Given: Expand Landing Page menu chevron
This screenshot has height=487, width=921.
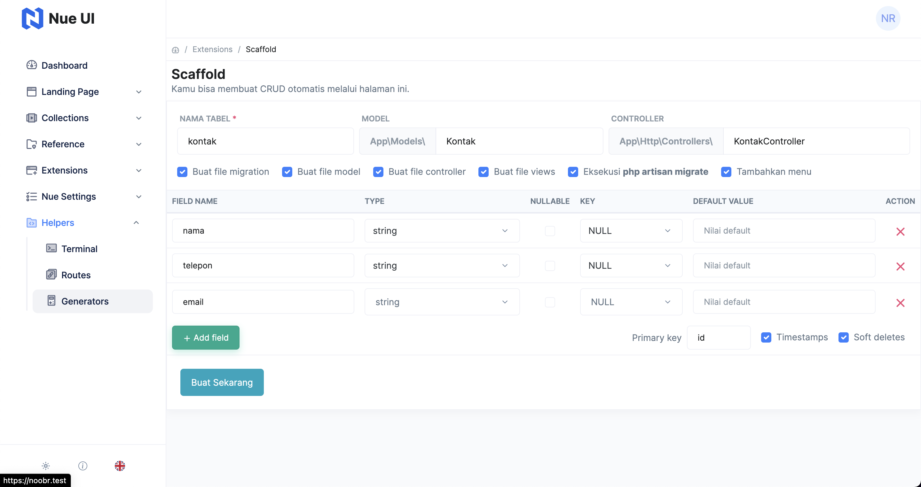Looking at the screenshot, I should point(139,92).
